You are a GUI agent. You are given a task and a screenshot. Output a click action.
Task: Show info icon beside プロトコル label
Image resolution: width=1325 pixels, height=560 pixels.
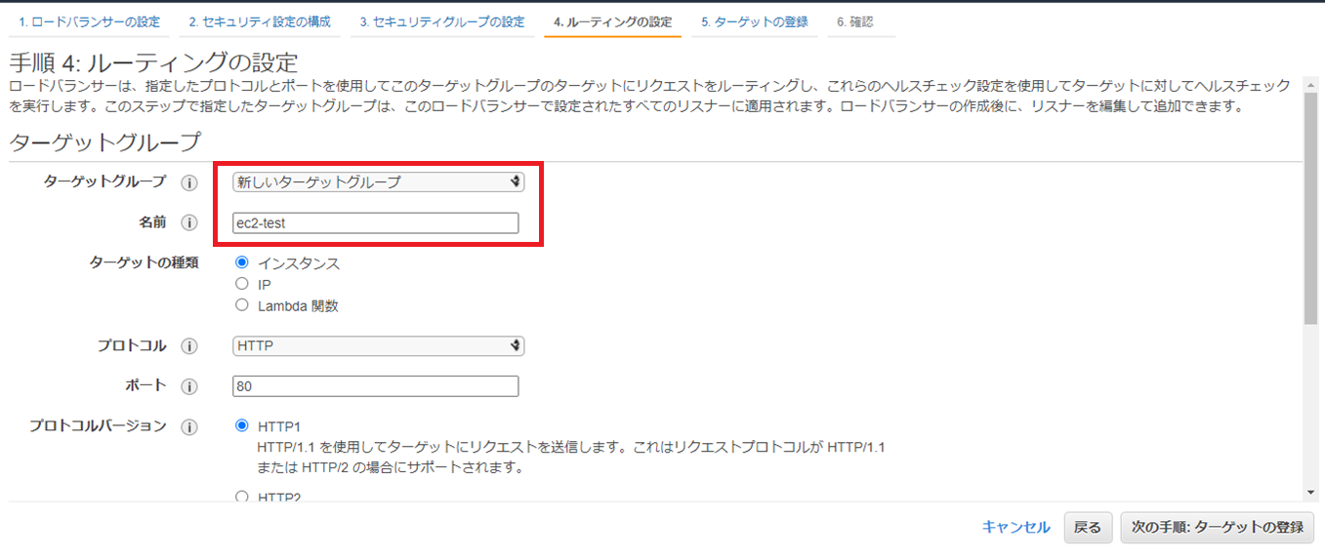pos(189,346)
